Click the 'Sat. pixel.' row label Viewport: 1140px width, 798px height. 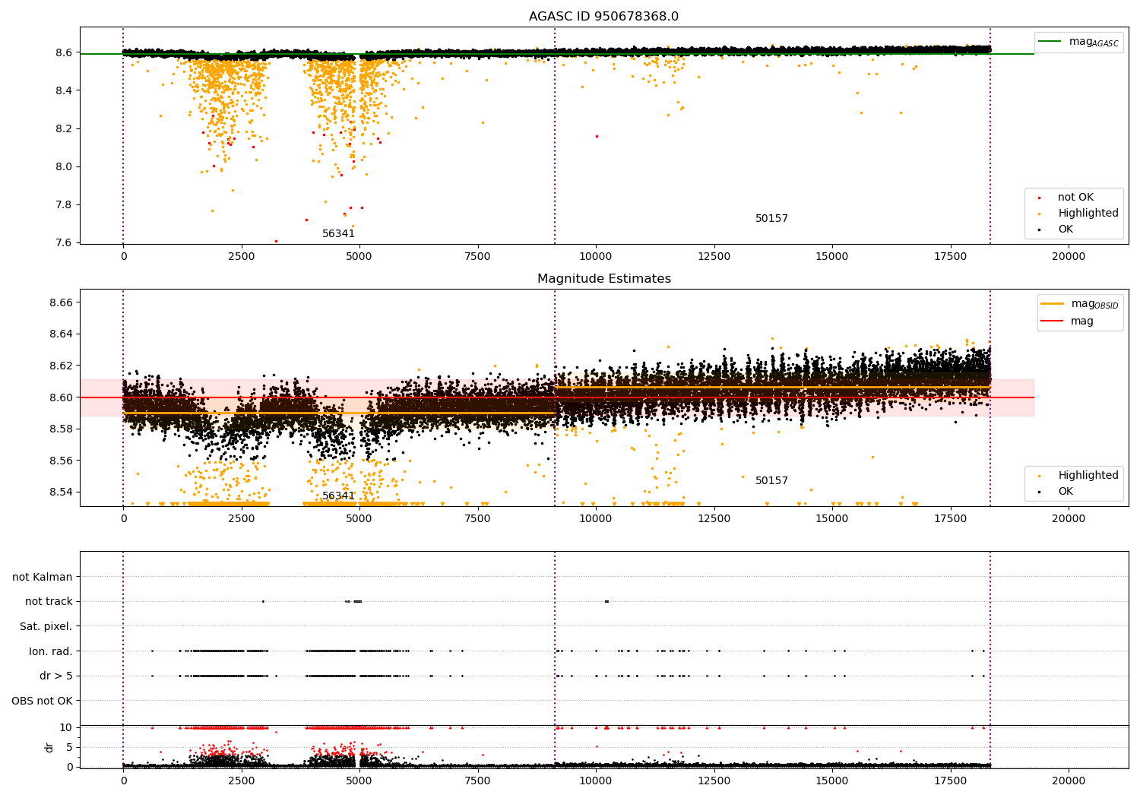46,627
